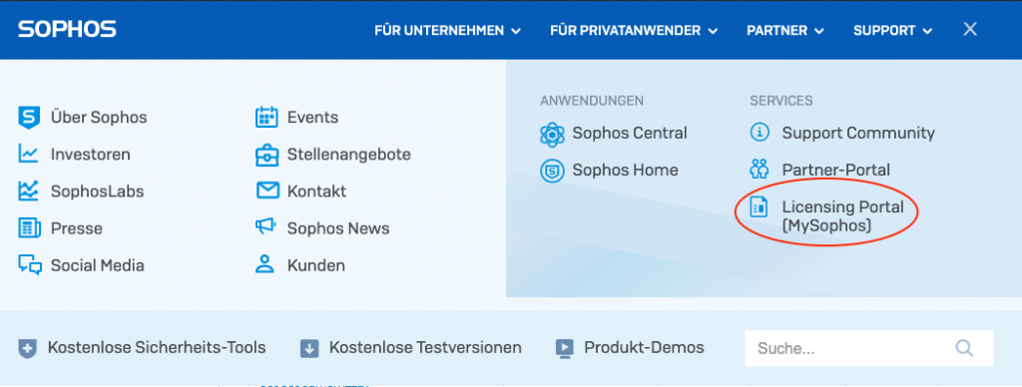Click the search magnifier icon
Screen dimensions: 1022x387
[x=964, y=347]
